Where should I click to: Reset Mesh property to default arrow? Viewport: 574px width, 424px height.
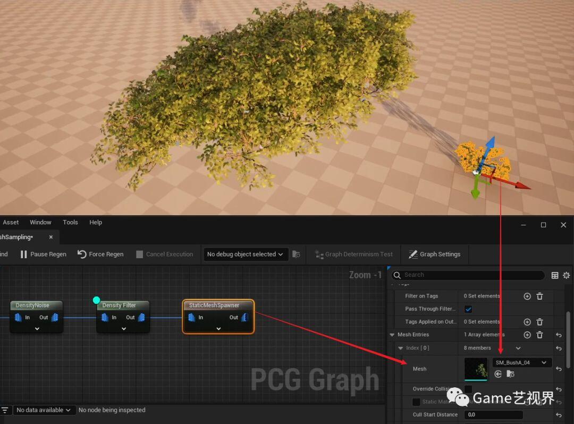tap(559, 369)
